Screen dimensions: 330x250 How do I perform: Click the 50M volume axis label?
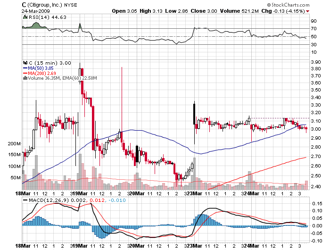point(16,177)
